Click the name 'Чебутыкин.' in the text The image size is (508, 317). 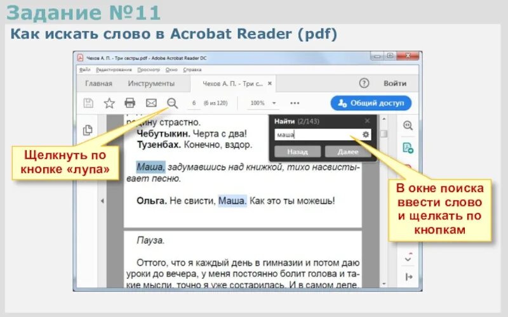point(163,133)
